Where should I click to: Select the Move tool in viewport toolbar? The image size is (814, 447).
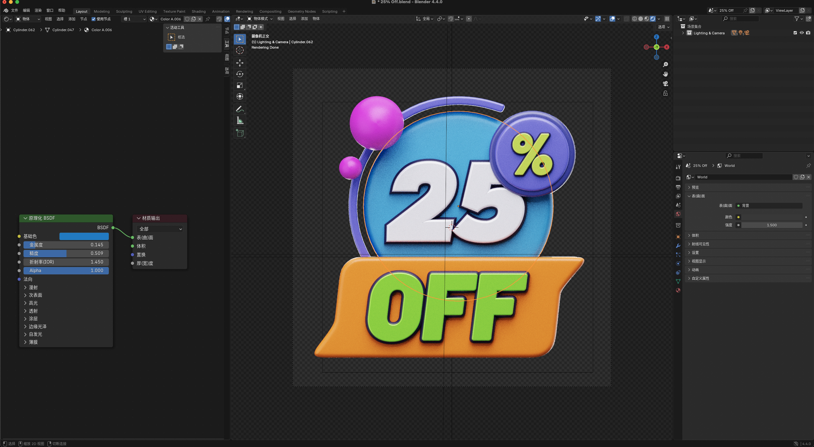click(x=240, y=63)
